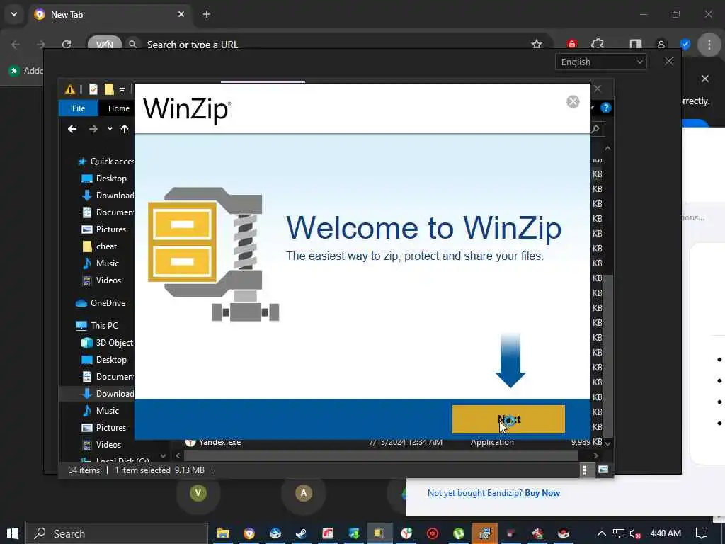Open network icon in system tray
This screenshot has width=725, height=544.
click(x=618, y=534)
